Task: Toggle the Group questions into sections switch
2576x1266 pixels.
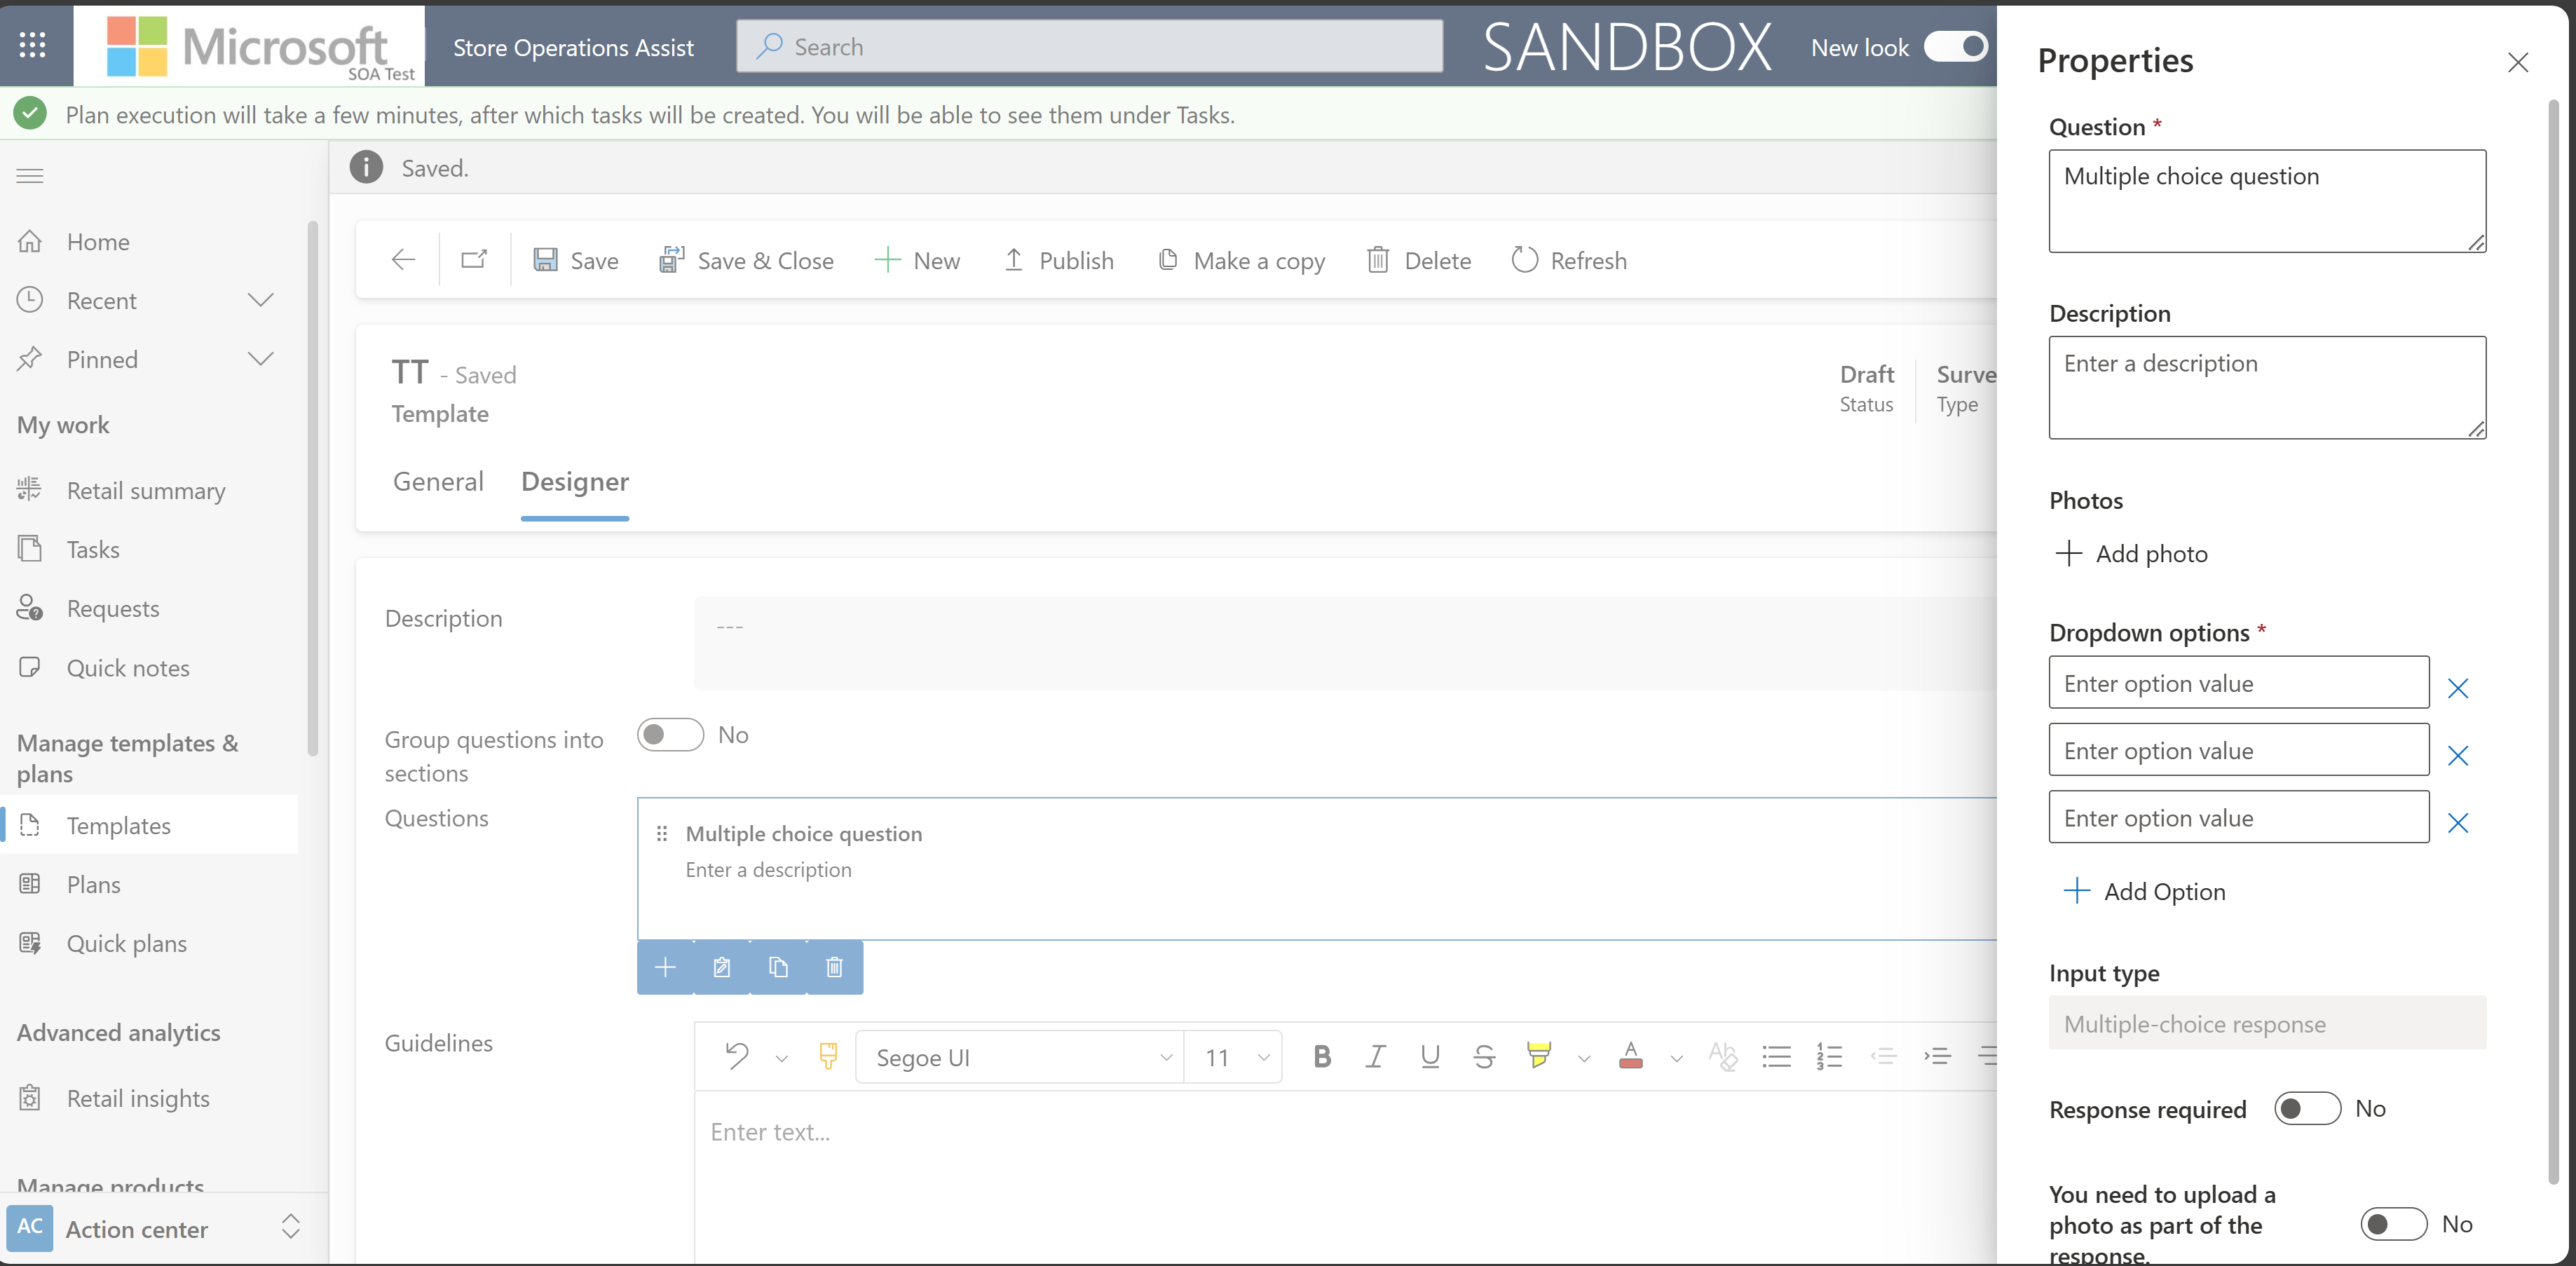Action: 670,734
